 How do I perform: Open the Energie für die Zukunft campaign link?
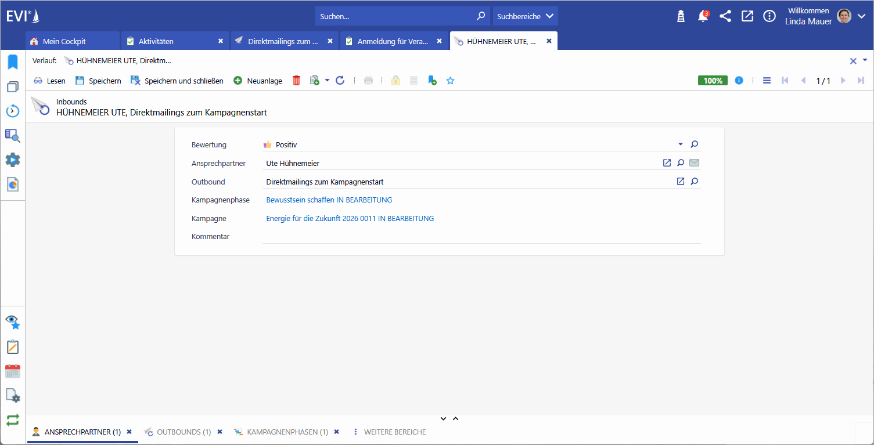click(350, 219)
